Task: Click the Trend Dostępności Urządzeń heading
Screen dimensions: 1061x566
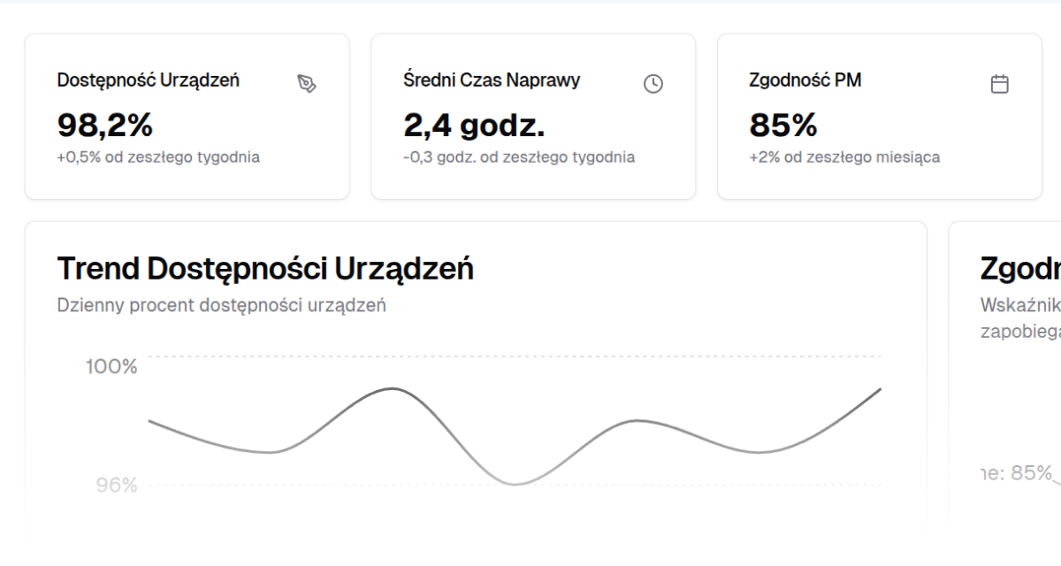Action: click(x=265, y=268)
